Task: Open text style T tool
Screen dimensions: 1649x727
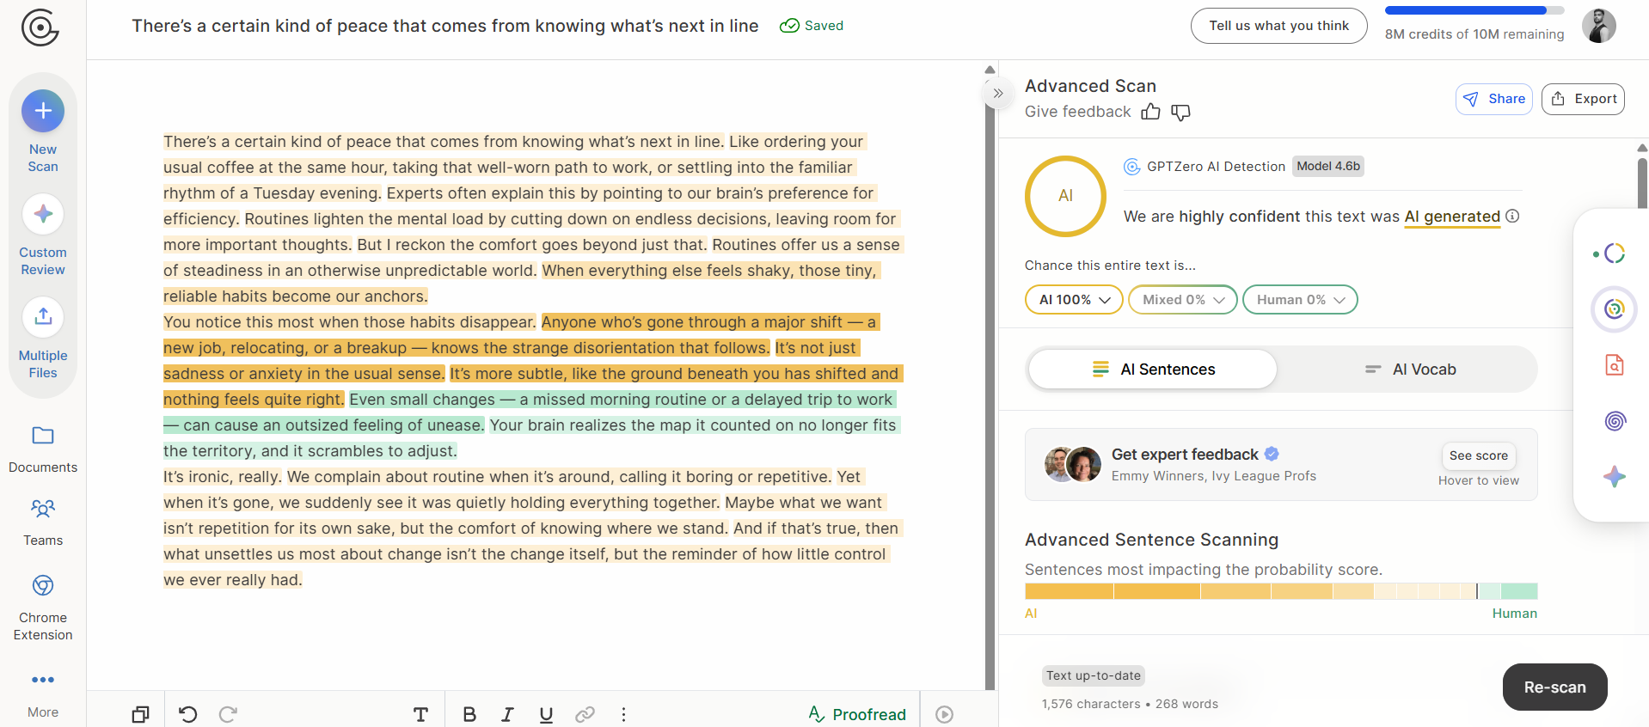Action: click(420, 714)
